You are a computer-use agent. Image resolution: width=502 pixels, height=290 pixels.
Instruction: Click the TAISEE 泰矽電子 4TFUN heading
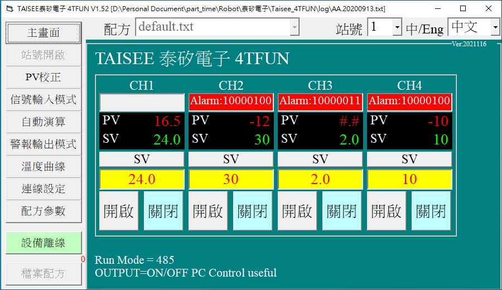[192, 59]
